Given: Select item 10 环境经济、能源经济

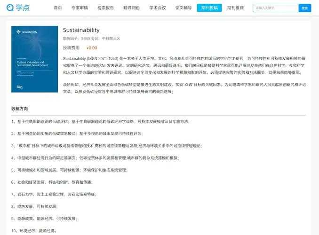Looking at the screenshot, I should 34,231.
